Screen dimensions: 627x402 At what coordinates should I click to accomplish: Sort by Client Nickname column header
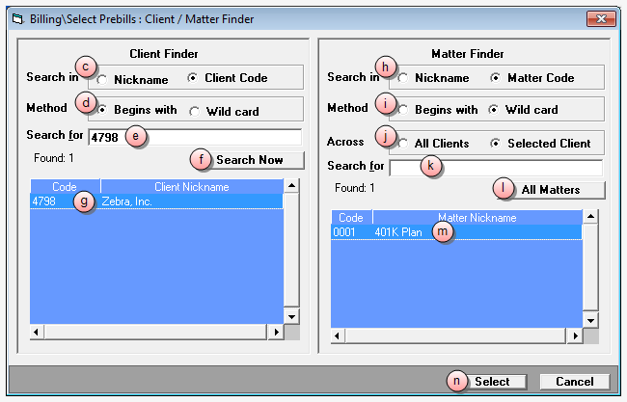pyautogui.click(x=191, y=187)
